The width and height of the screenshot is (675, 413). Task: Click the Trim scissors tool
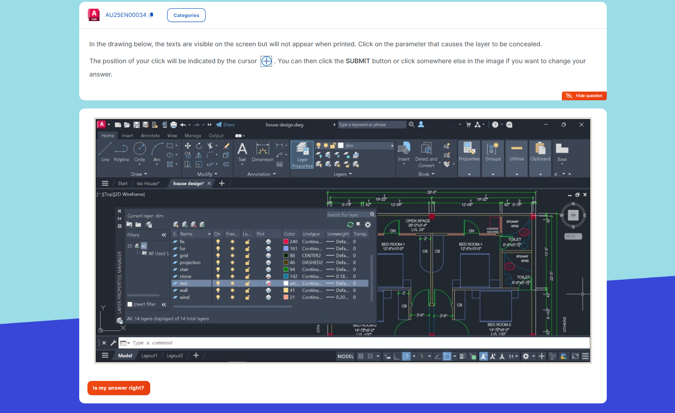[210, 146]
